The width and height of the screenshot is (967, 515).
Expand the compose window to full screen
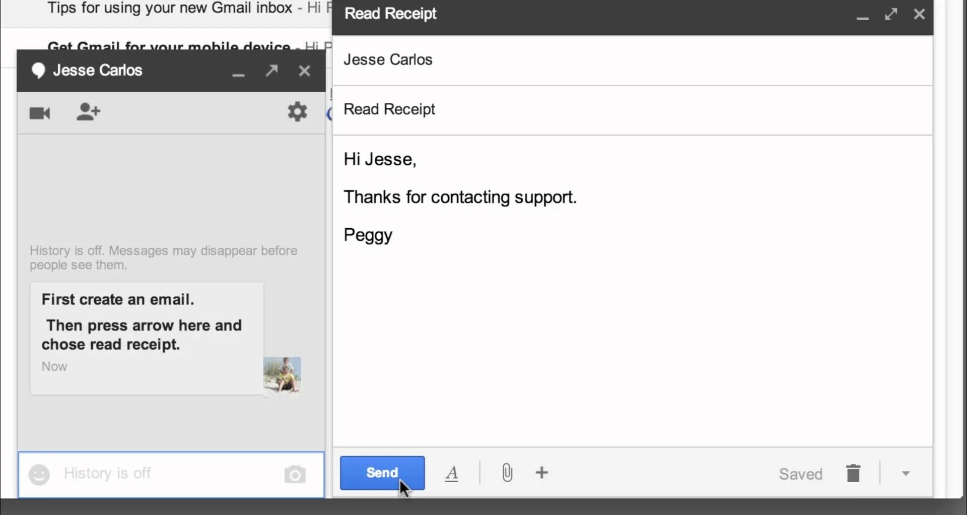pos(890,14)
